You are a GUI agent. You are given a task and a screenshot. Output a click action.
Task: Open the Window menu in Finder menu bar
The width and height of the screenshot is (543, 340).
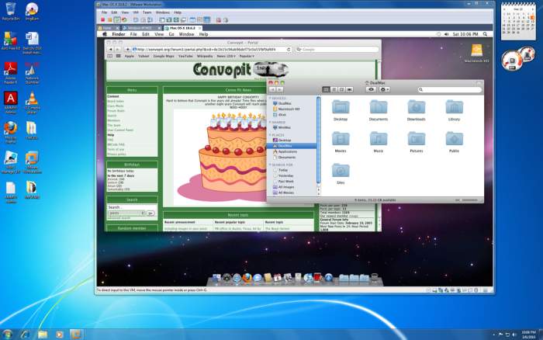[186, 34]
